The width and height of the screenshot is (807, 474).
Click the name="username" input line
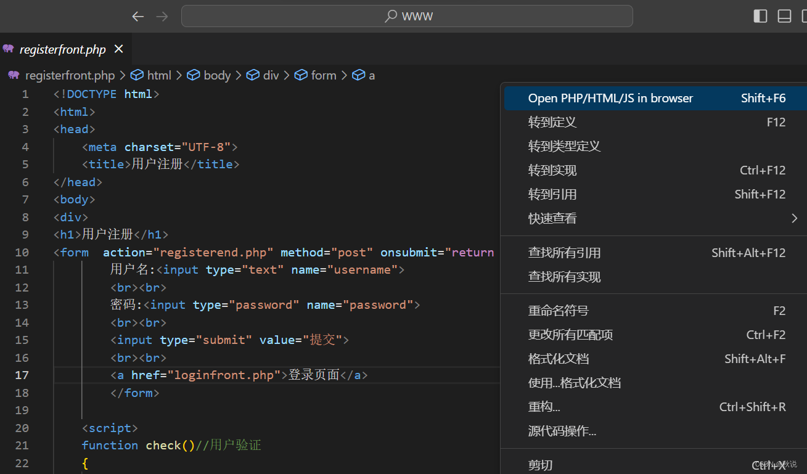pos(258,269)
